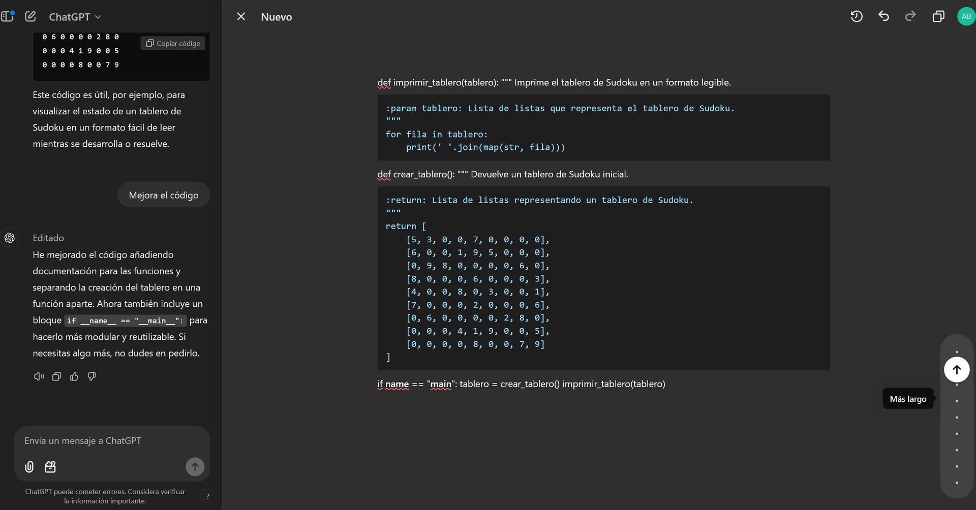Screen dimensions: 976x510
Task: Click Copiar código button
Action: [x=173, y=43]
